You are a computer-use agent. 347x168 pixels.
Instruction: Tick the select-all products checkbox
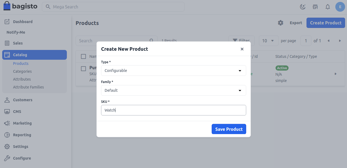tap(84, 56)
